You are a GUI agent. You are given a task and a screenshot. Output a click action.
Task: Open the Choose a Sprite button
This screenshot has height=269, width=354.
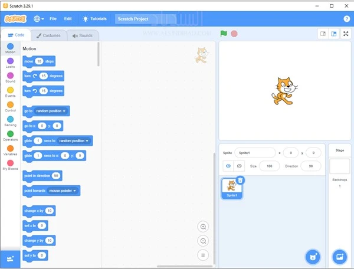point(313,257)
